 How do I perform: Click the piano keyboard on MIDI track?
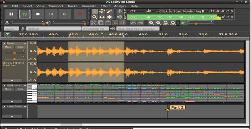(32, 93)
